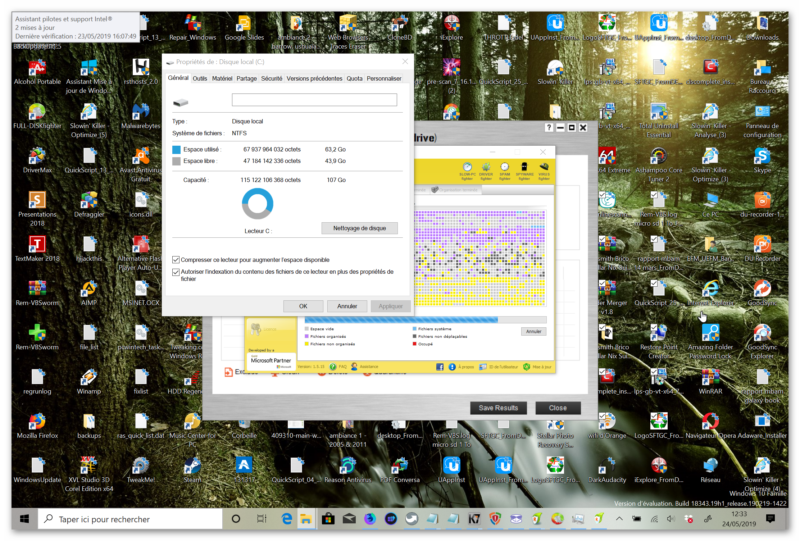This screenshot has height=541, width=800.
Task: Switch to the Sécurité tab
Action: click(272, 78)
